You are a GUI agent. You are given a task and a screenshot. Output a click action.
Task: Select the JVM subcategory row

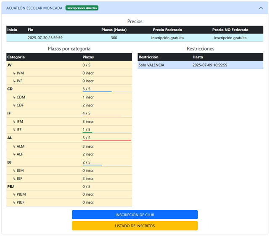coord(69,73)
